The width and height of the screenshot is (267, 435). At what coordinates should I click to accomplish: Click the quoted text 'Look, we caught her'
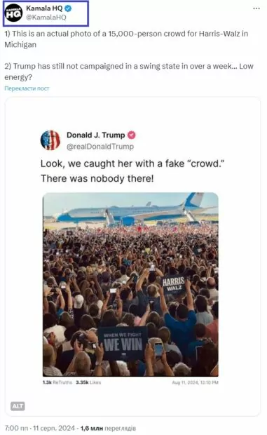pos(132,171)
